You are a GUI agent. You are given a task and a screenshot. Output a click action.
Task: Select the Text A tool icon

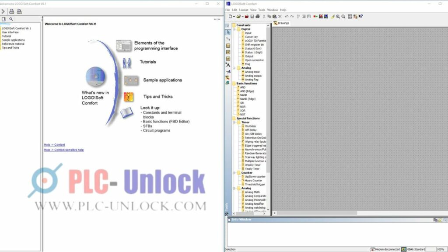coord(228,65)
